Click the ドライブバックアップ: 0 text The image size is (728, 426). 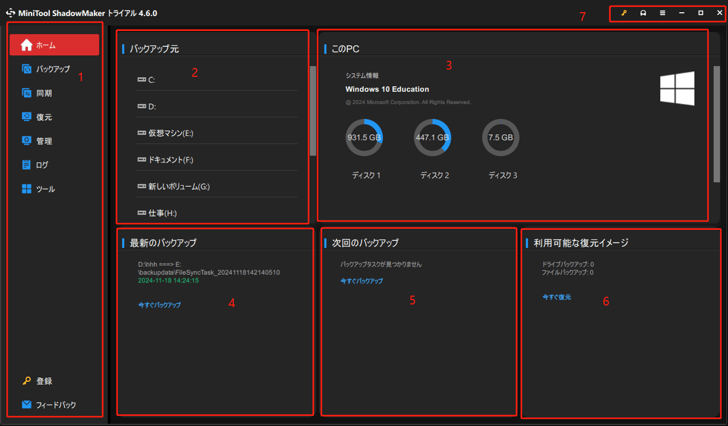pos(568,265)
